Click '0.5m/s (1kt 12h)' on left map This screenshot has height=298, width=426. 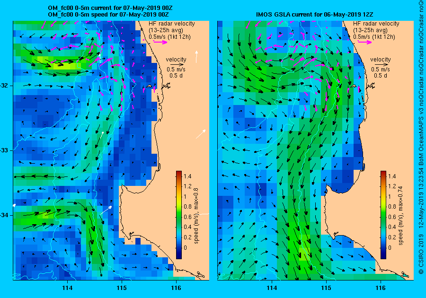[x=169, y=36]
